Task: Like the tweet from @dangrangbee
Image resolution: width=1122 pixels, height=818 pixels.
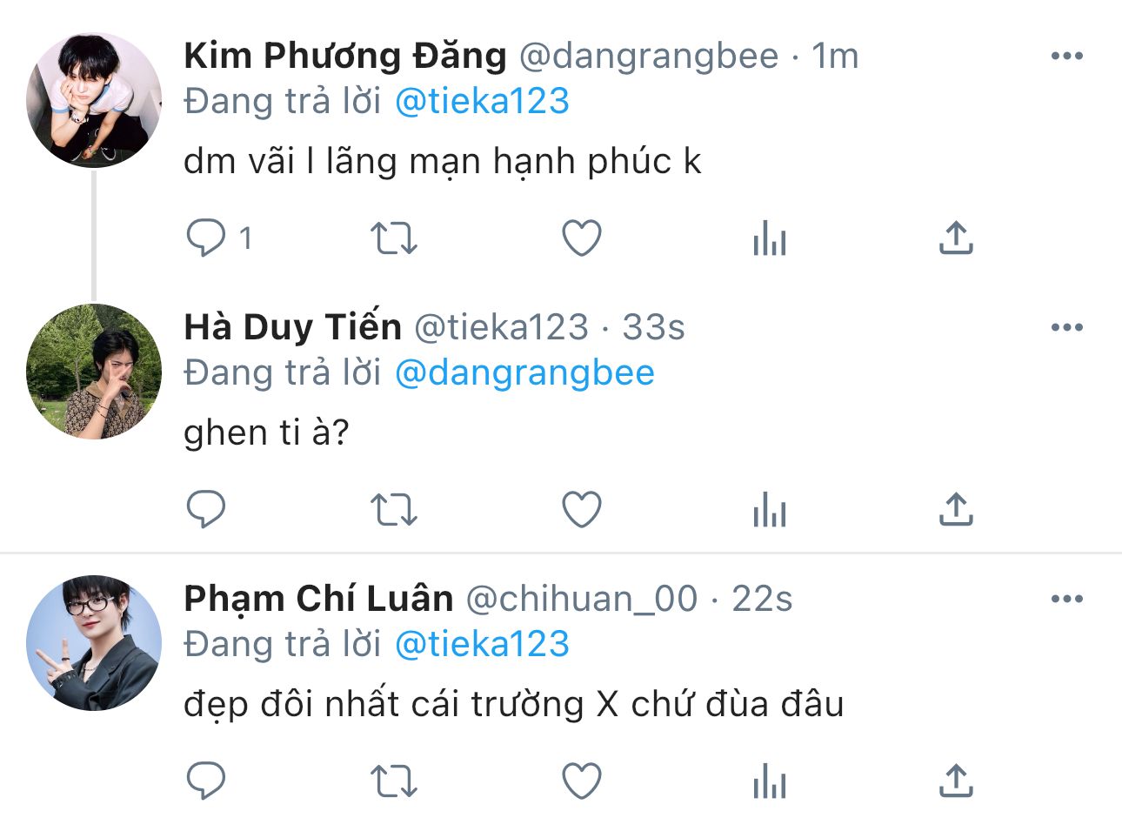Action: click(582, 238)
